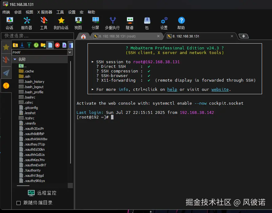The image size is (272, 213).
Task: Click the website link in terminal banner
Action: pyautogui.click(x=220, y=89)
